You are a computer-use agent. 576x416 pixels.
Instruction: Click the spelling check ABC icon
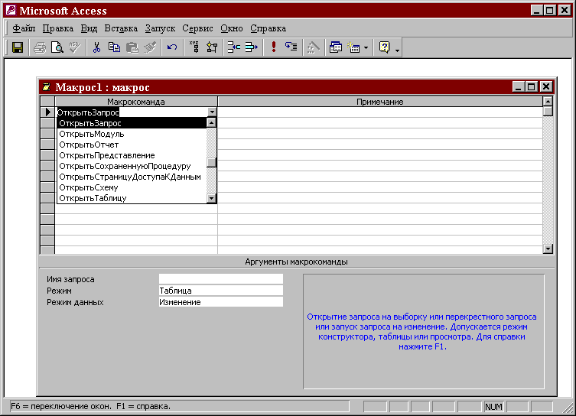click(75, 47)
